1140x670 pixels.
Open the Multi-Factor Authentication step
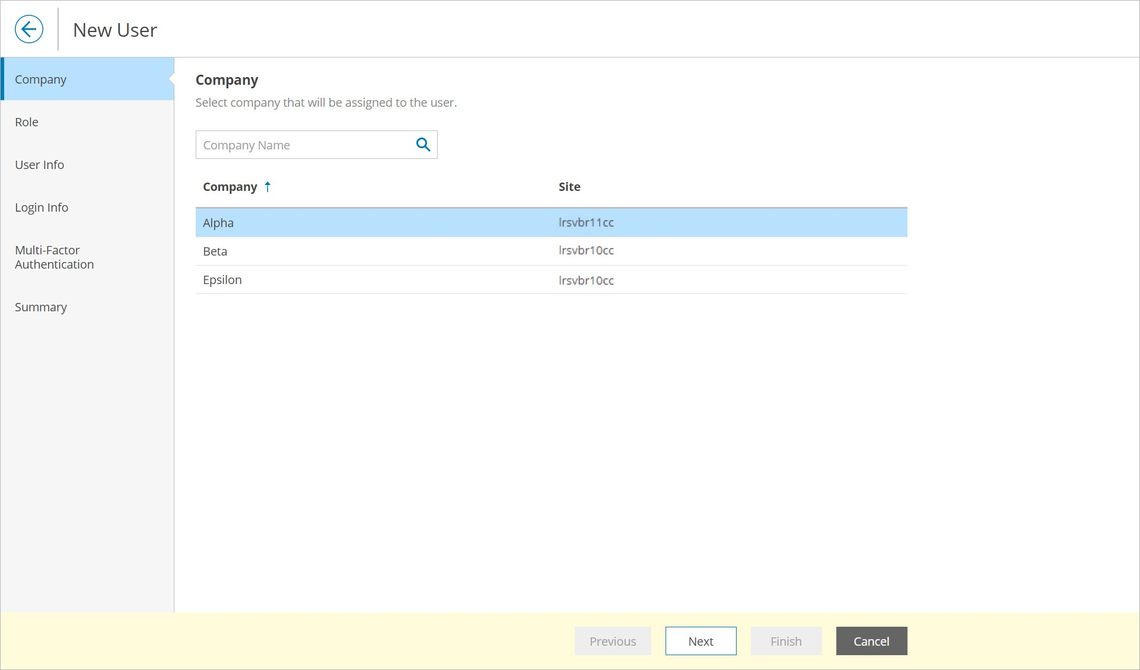coord(54,257)
